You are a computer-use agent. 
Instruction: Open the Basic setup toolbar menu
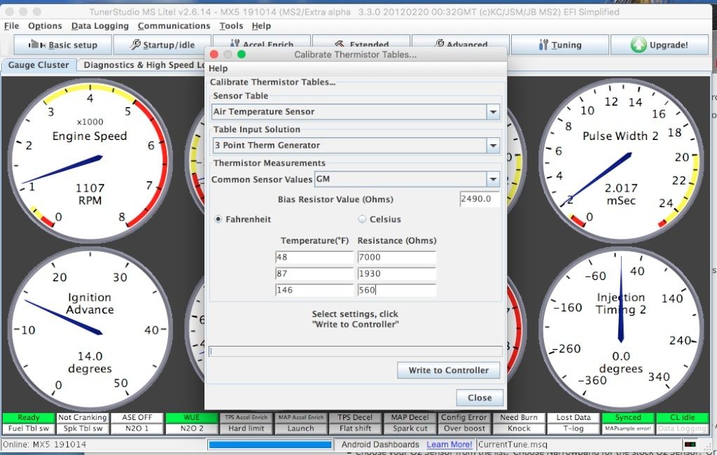[62, 45]
